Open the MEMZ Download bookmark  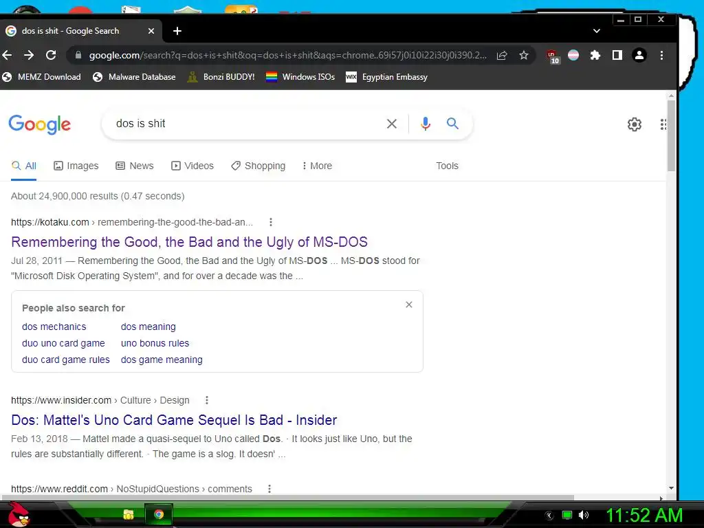coord(42,77)
